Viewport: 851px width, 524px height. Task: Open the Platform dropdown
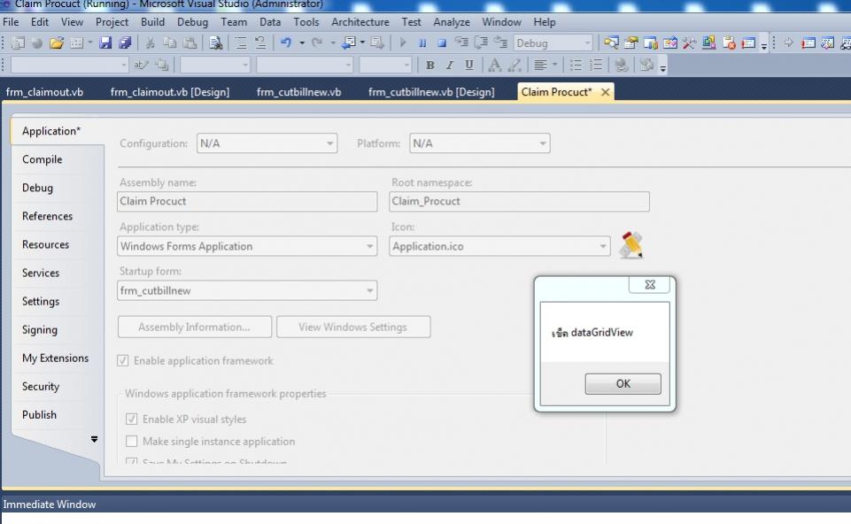(480, 143)
